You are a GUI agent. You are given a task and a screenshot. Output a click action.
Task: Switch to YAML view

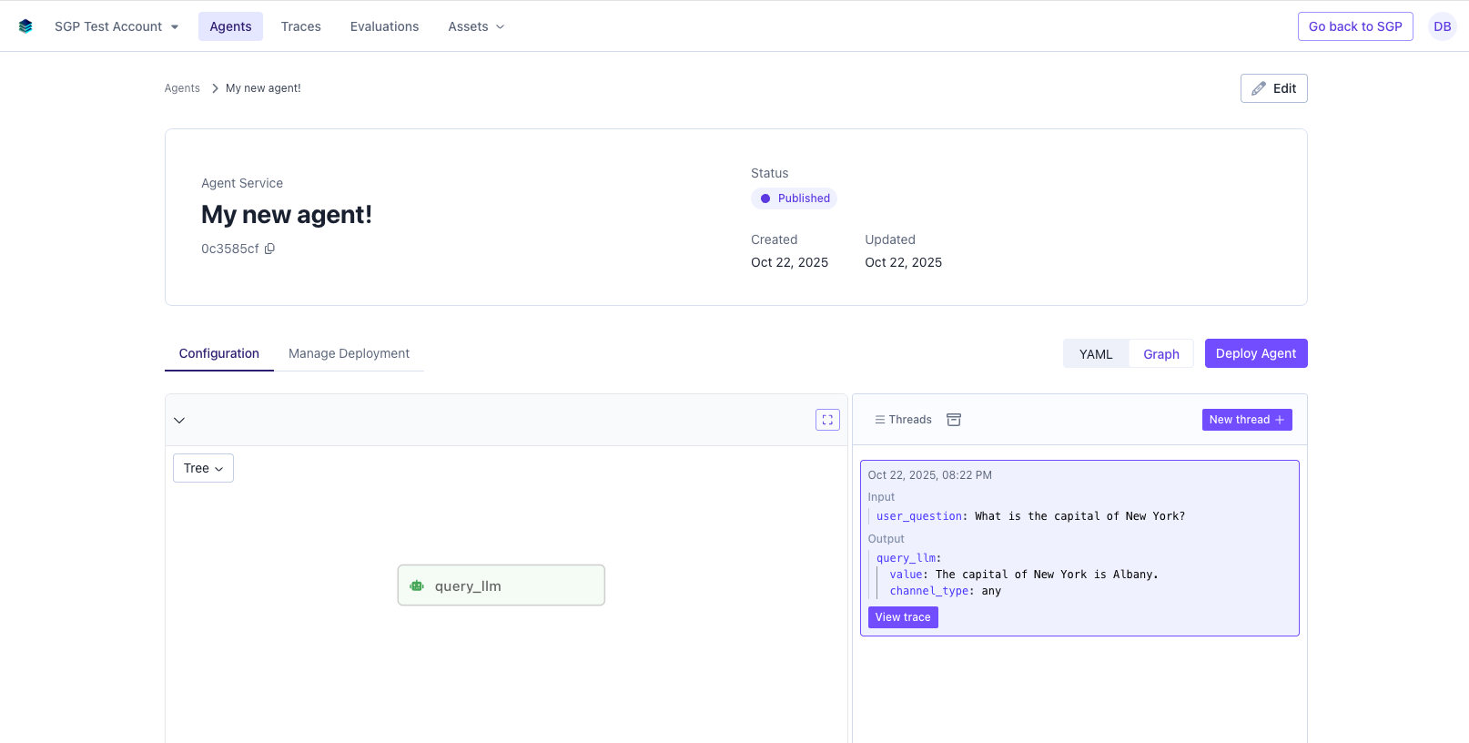1096,354
